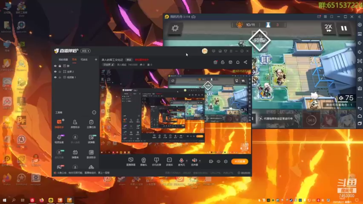The image size is (363, 204).
Task: Open emulator menu icon in title bar
Action: 325,17
